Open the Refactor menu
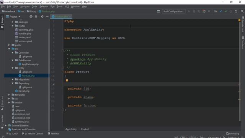The image size is (245, 138). click(44, 7)
